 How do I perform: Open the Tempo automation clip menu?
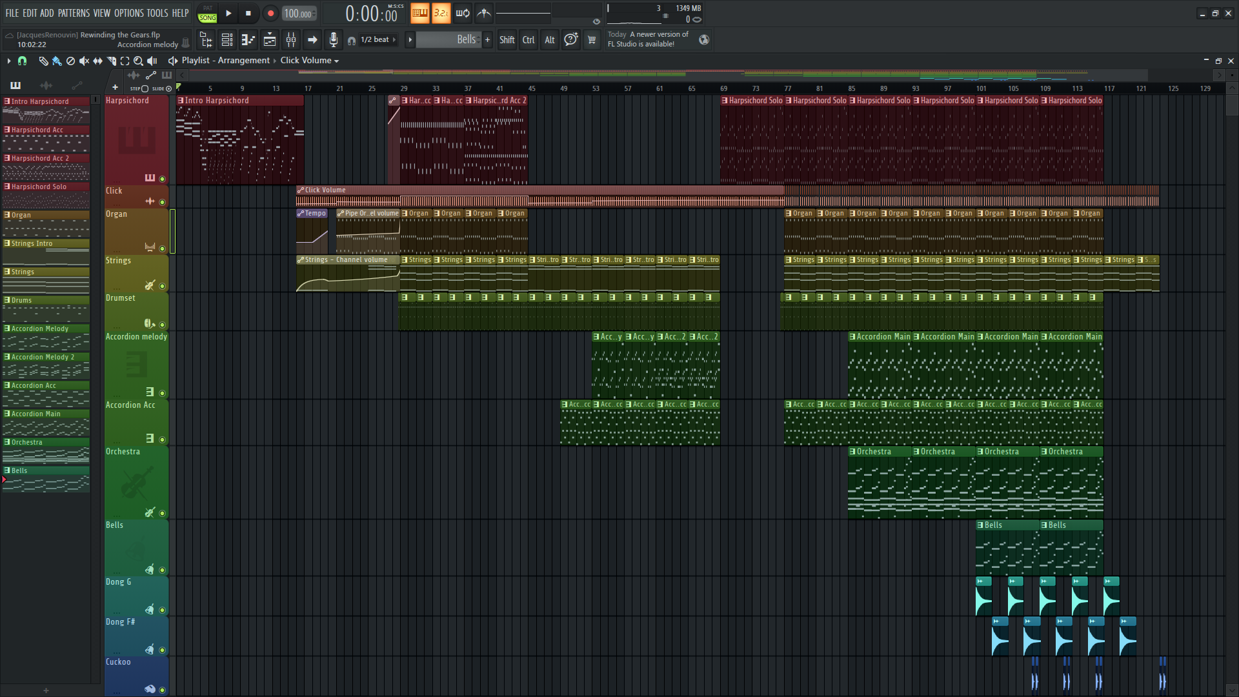coord(301,214)
